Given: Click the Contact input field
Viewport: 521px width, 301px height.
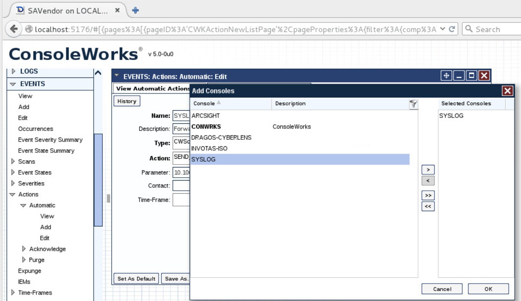Looking at the screenshot, I should 181,186.
